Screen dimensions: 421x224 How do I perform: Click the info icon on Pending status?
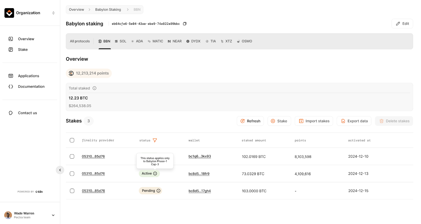pos(158,191)
